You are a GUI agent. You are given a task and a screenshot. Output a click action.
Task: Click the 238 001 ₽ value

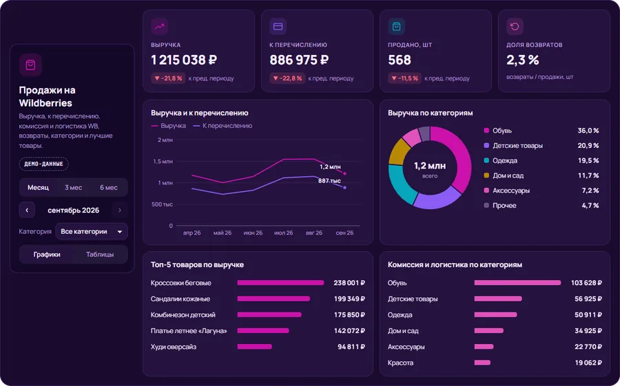click(x=349, y=283)
